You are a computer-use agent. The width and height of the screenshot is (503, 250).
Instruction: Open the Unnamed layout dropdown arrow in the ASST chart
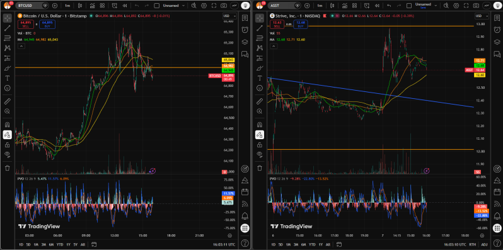(436, 6)
